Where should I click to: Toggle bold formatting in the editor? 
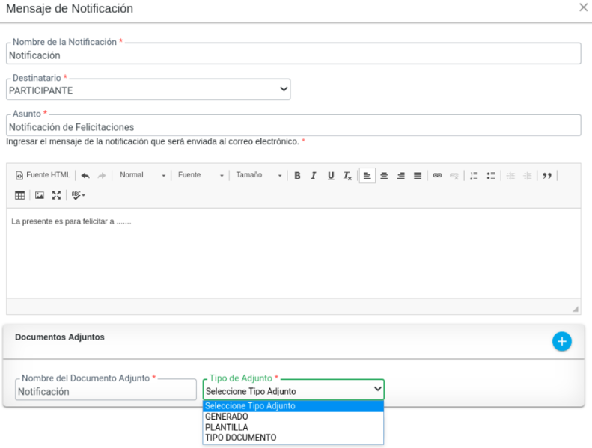click(297, 176)
